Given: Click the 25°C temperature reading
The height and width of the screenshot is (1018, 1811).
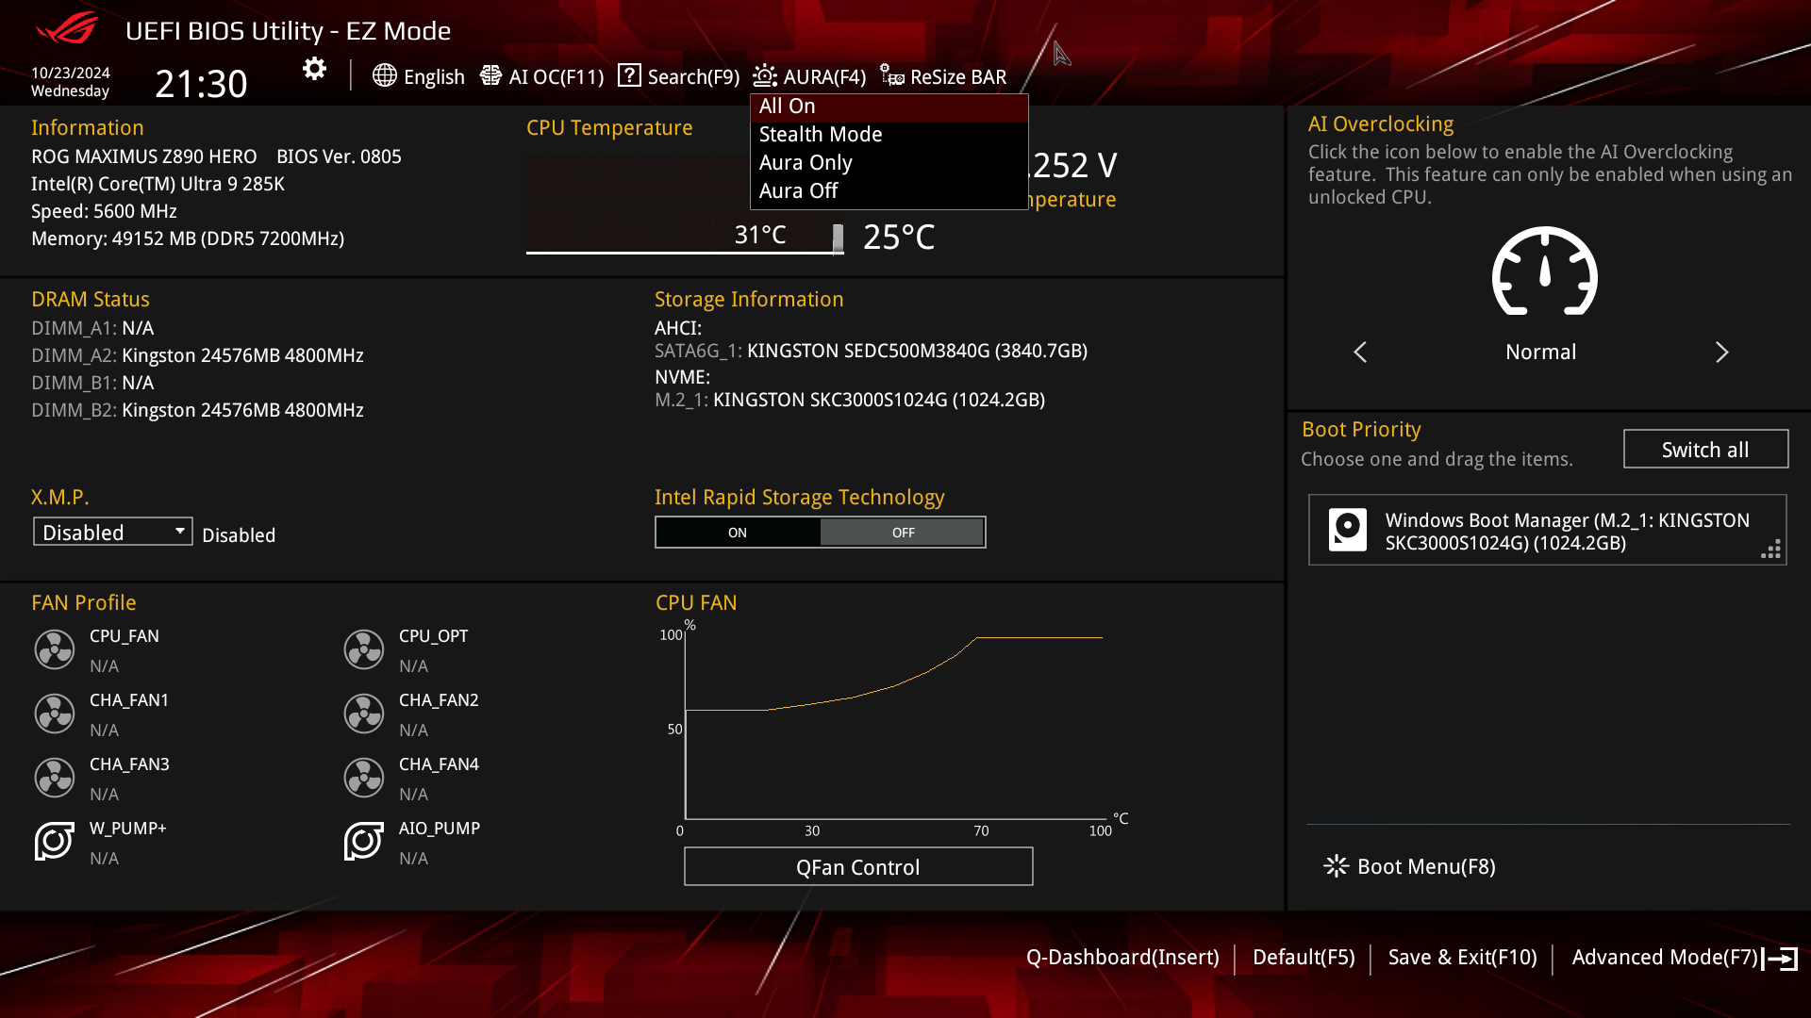Looking at the screenshot, I should click(x=899, y=237).
